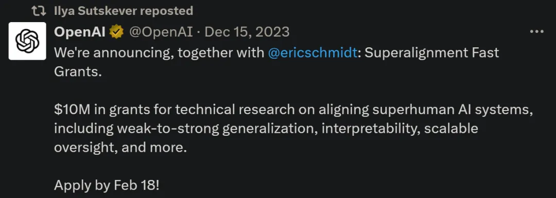Viewport: 556px width, 198px height.
Task: Click the "Superalignment Fast" text in tweet
Action: pyautogui.click(x=431, y=53)
